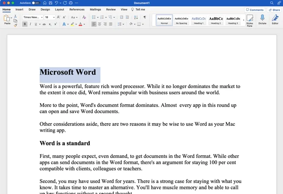This screenshot has height=194, width=283.
Task: Center the text alignment
Action: tap(99, 24)
